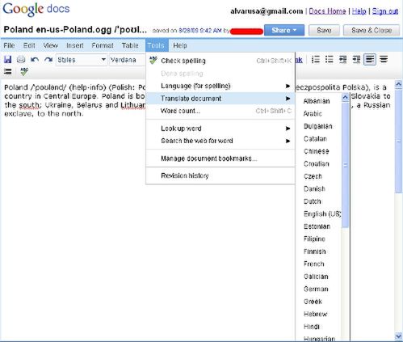Open the Styles dropdown
Image resolution: width=403 pixels, height=342 pixels.
(82, 60)
